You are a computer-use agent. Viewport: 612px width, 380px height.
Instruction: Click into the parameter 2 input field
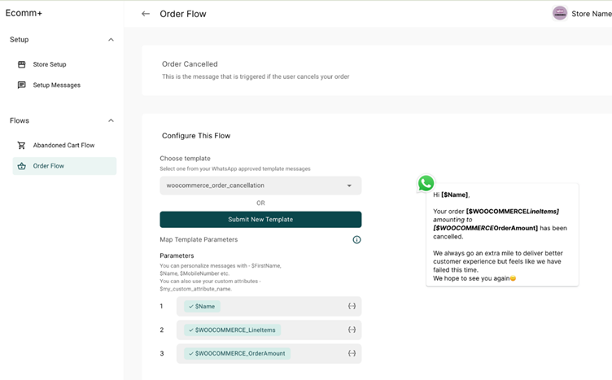pos(269,330)
